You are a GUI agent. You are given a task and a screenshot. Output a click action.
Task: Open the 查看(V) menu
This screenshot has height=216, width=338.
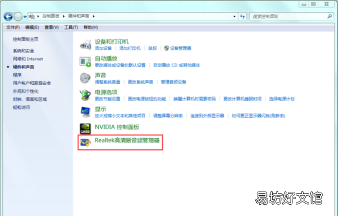pos(51,28)
